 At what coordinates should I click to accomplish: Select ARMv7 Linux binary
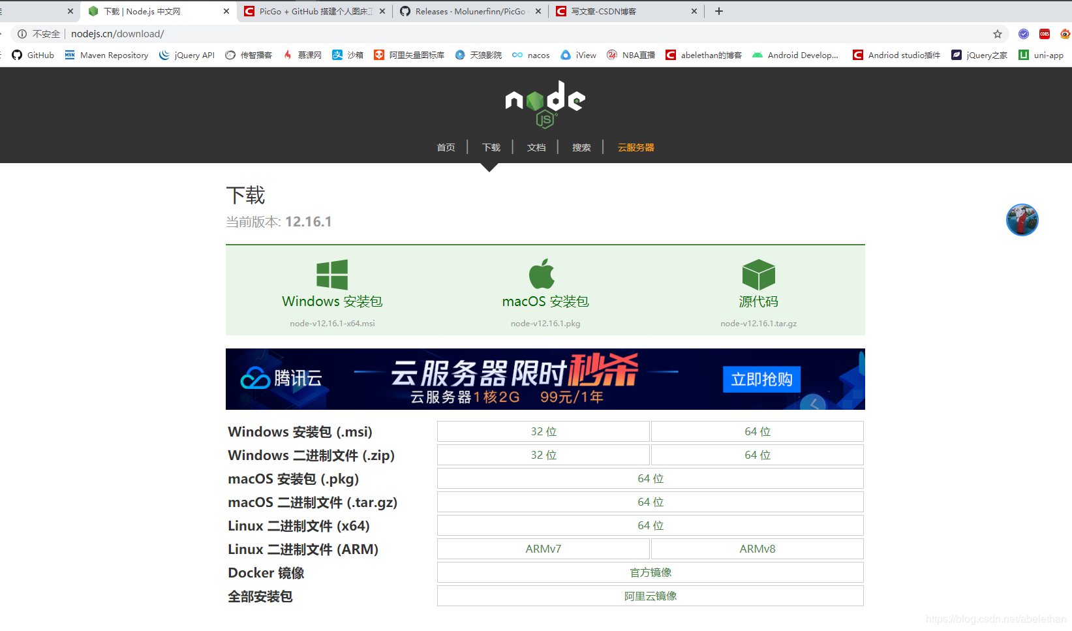click(544, 549)
